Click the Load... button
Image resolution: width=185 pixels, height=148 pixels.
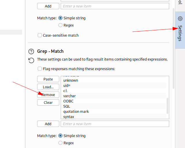click(x=48, y=87)
